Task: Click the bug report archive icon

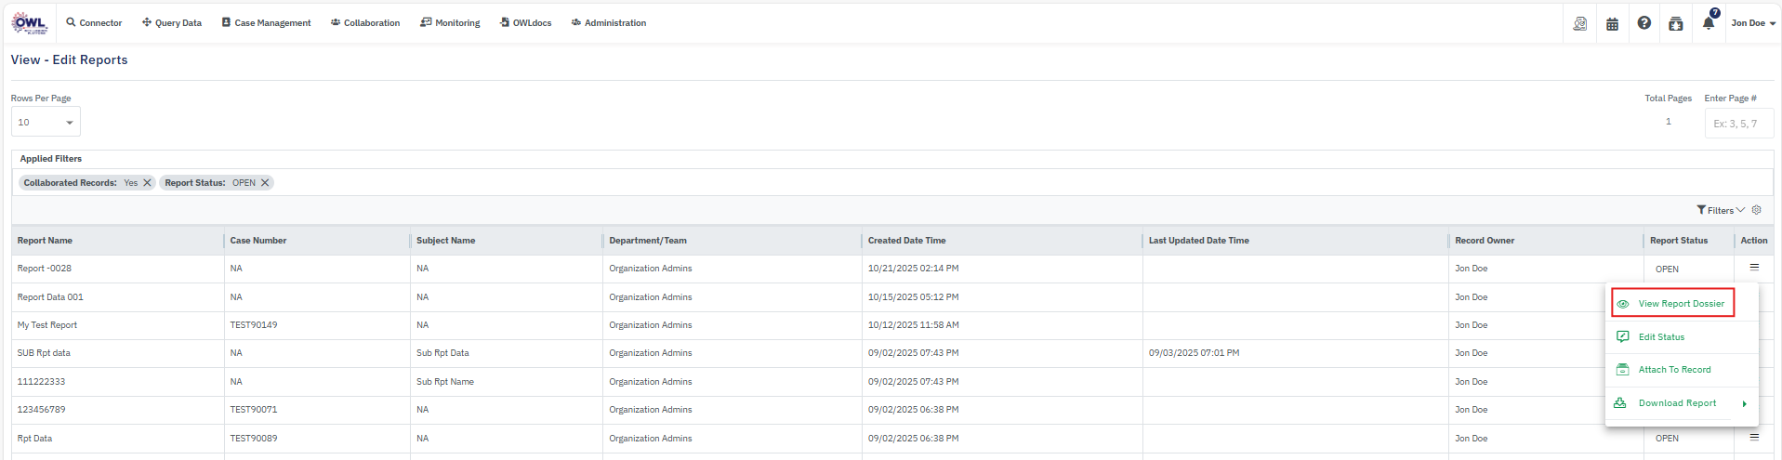Action: click(1675, 23)
